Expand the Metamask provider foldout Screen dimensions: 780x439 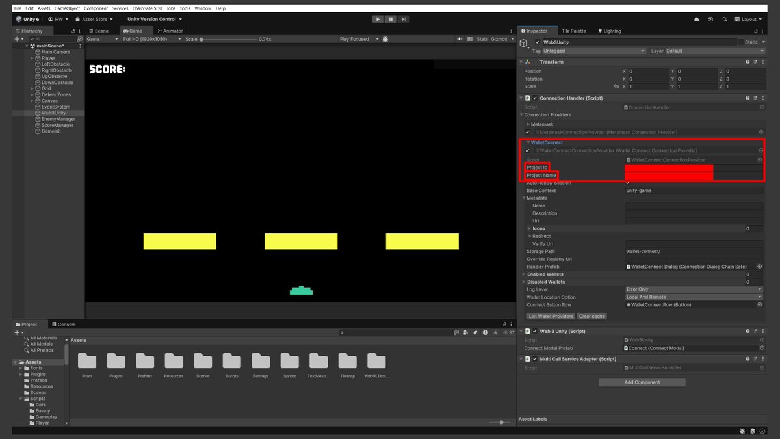coord(528,124)
